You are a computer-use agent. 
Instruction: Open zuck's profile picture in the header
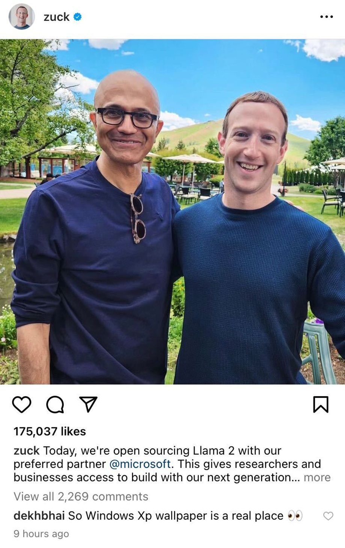[21, 17]
